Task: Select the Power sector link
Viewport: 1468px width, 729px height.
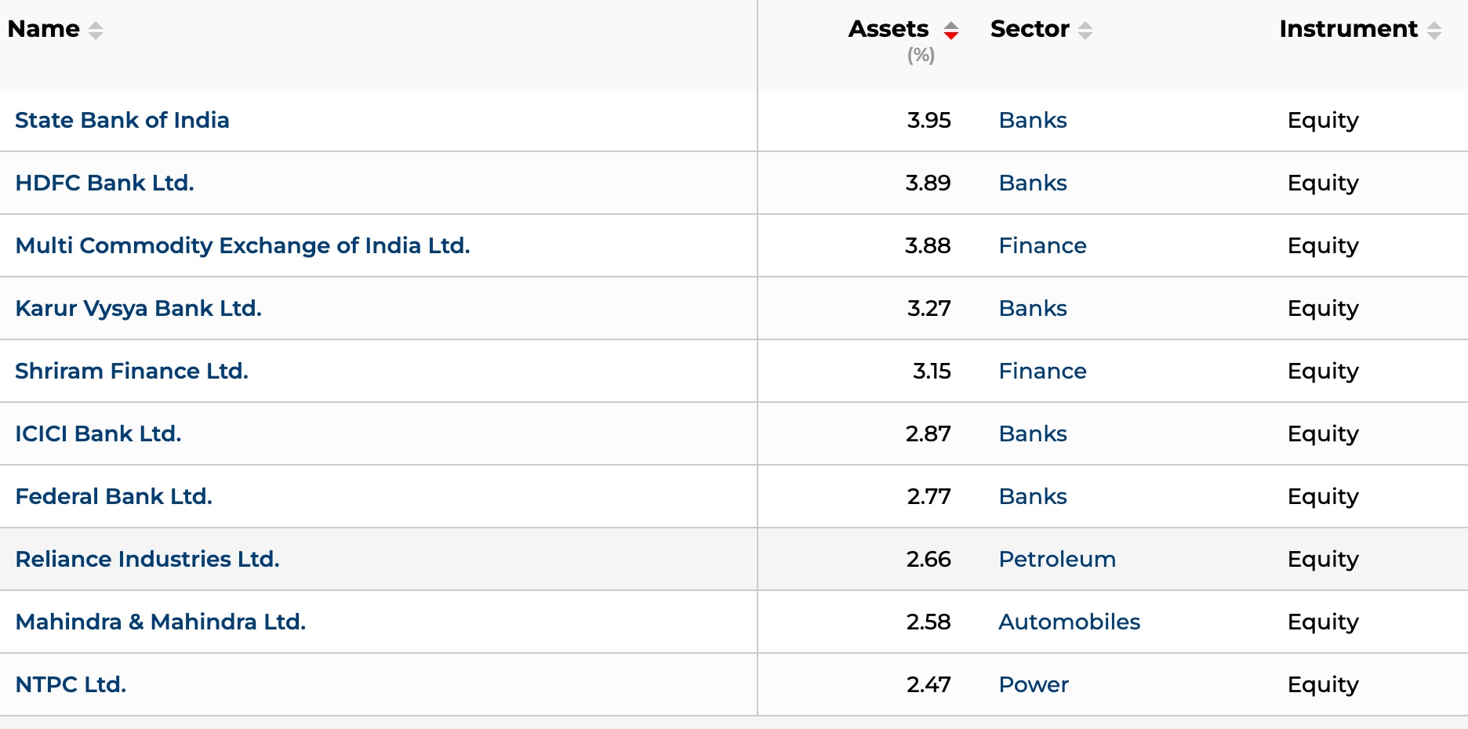Action: [x=1034, y=684]
